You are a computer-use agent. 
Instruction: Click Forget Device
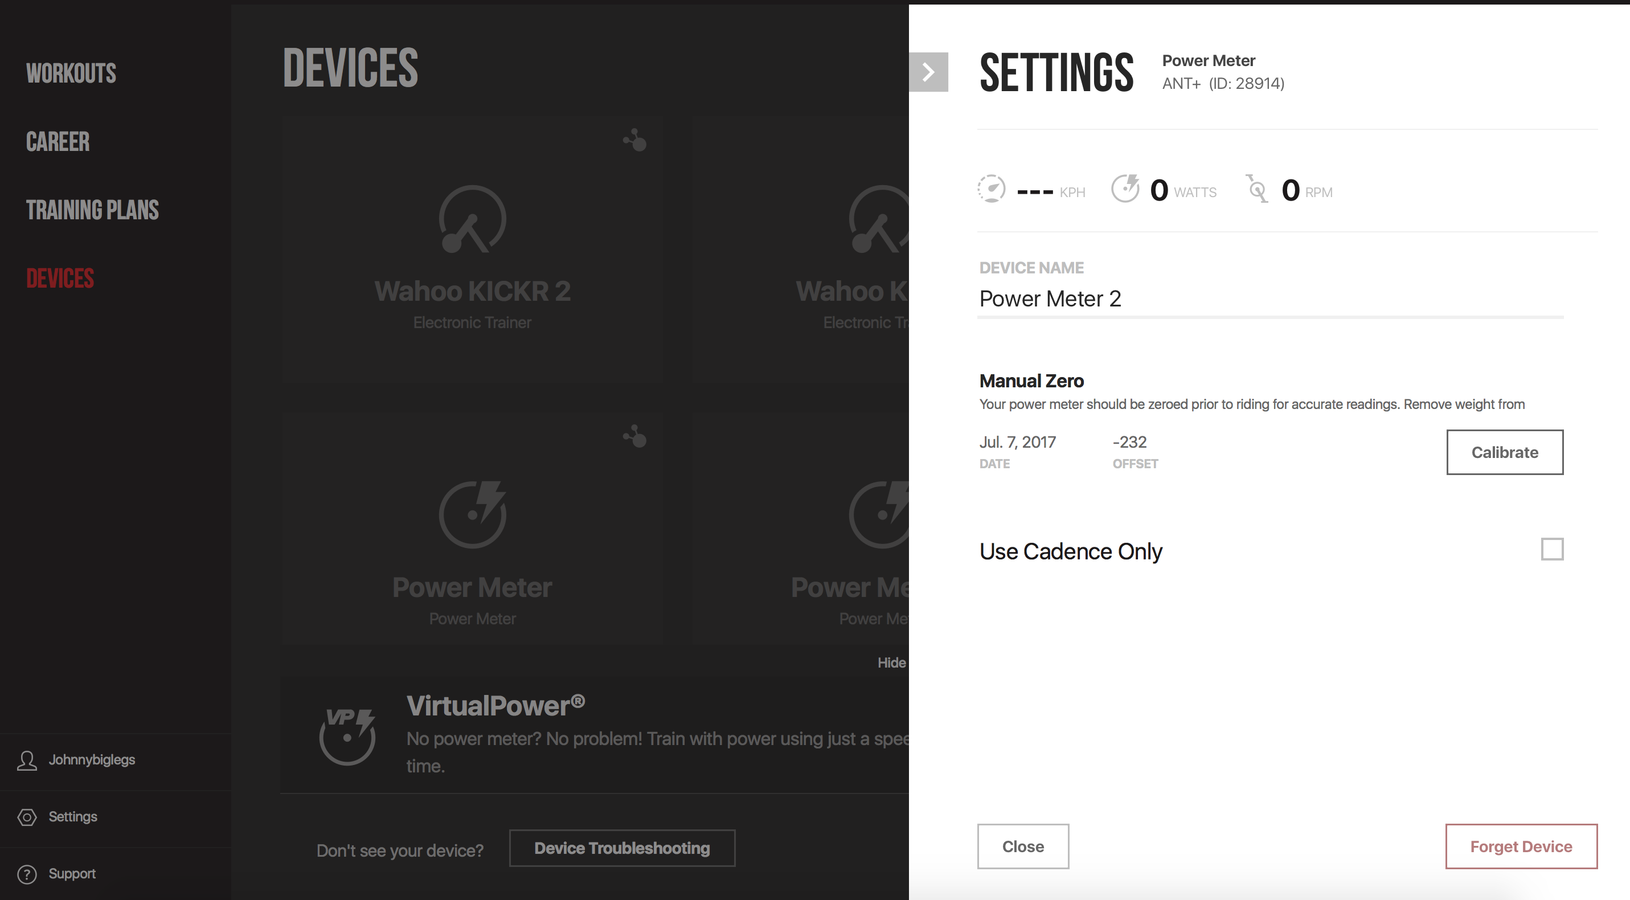pyautogui.click(x=1521, y=846)
